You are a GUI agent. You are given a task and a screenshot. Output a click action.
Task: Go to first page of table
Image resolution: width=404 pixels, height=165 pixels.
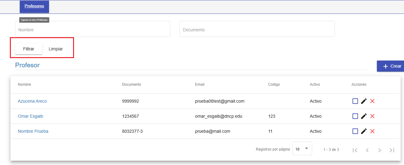coord(355,150)
